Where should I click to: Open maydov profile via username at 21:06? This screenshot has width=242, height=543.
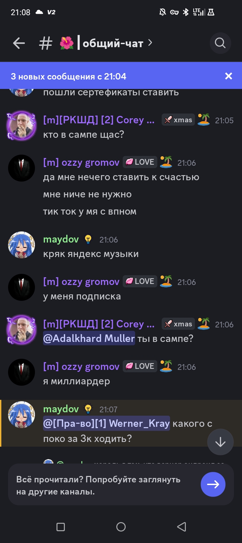(61, 239)
